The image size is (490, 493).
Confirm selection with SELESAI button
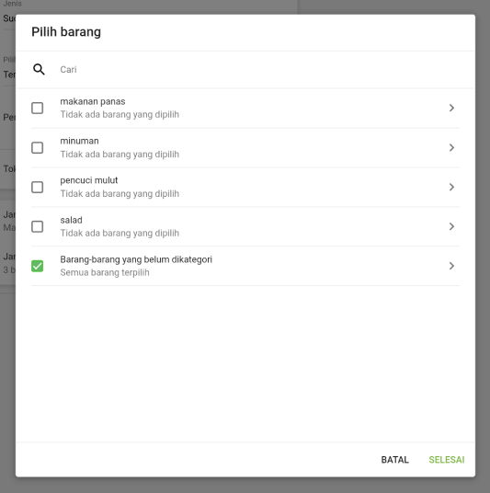click(447, 460)
